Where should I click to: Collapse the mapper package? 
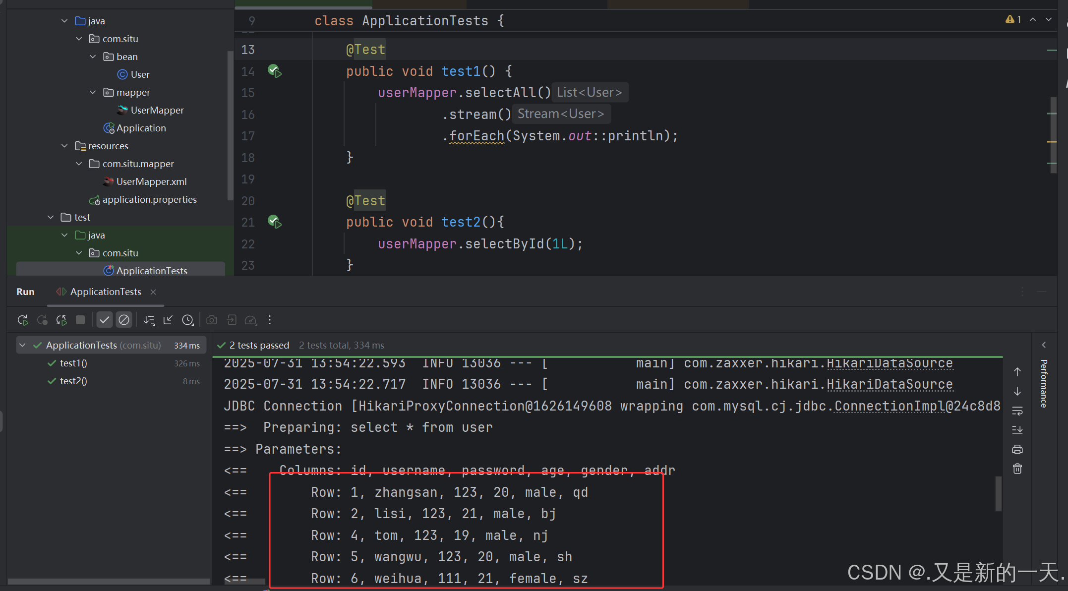point(93,92)
